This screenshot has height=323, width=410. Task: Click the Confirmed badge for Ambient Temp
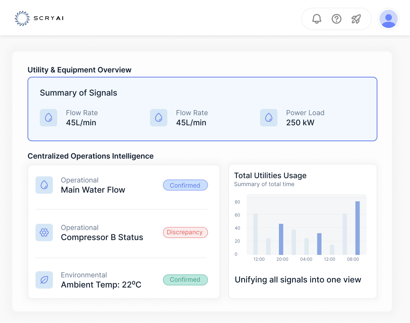(x=185, y=280)
